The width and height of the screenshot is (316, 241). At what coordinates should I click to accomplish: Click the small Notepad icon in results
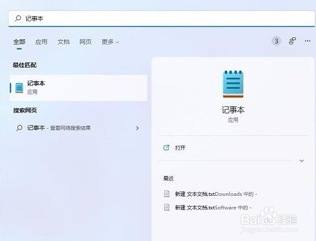point(19,88)
